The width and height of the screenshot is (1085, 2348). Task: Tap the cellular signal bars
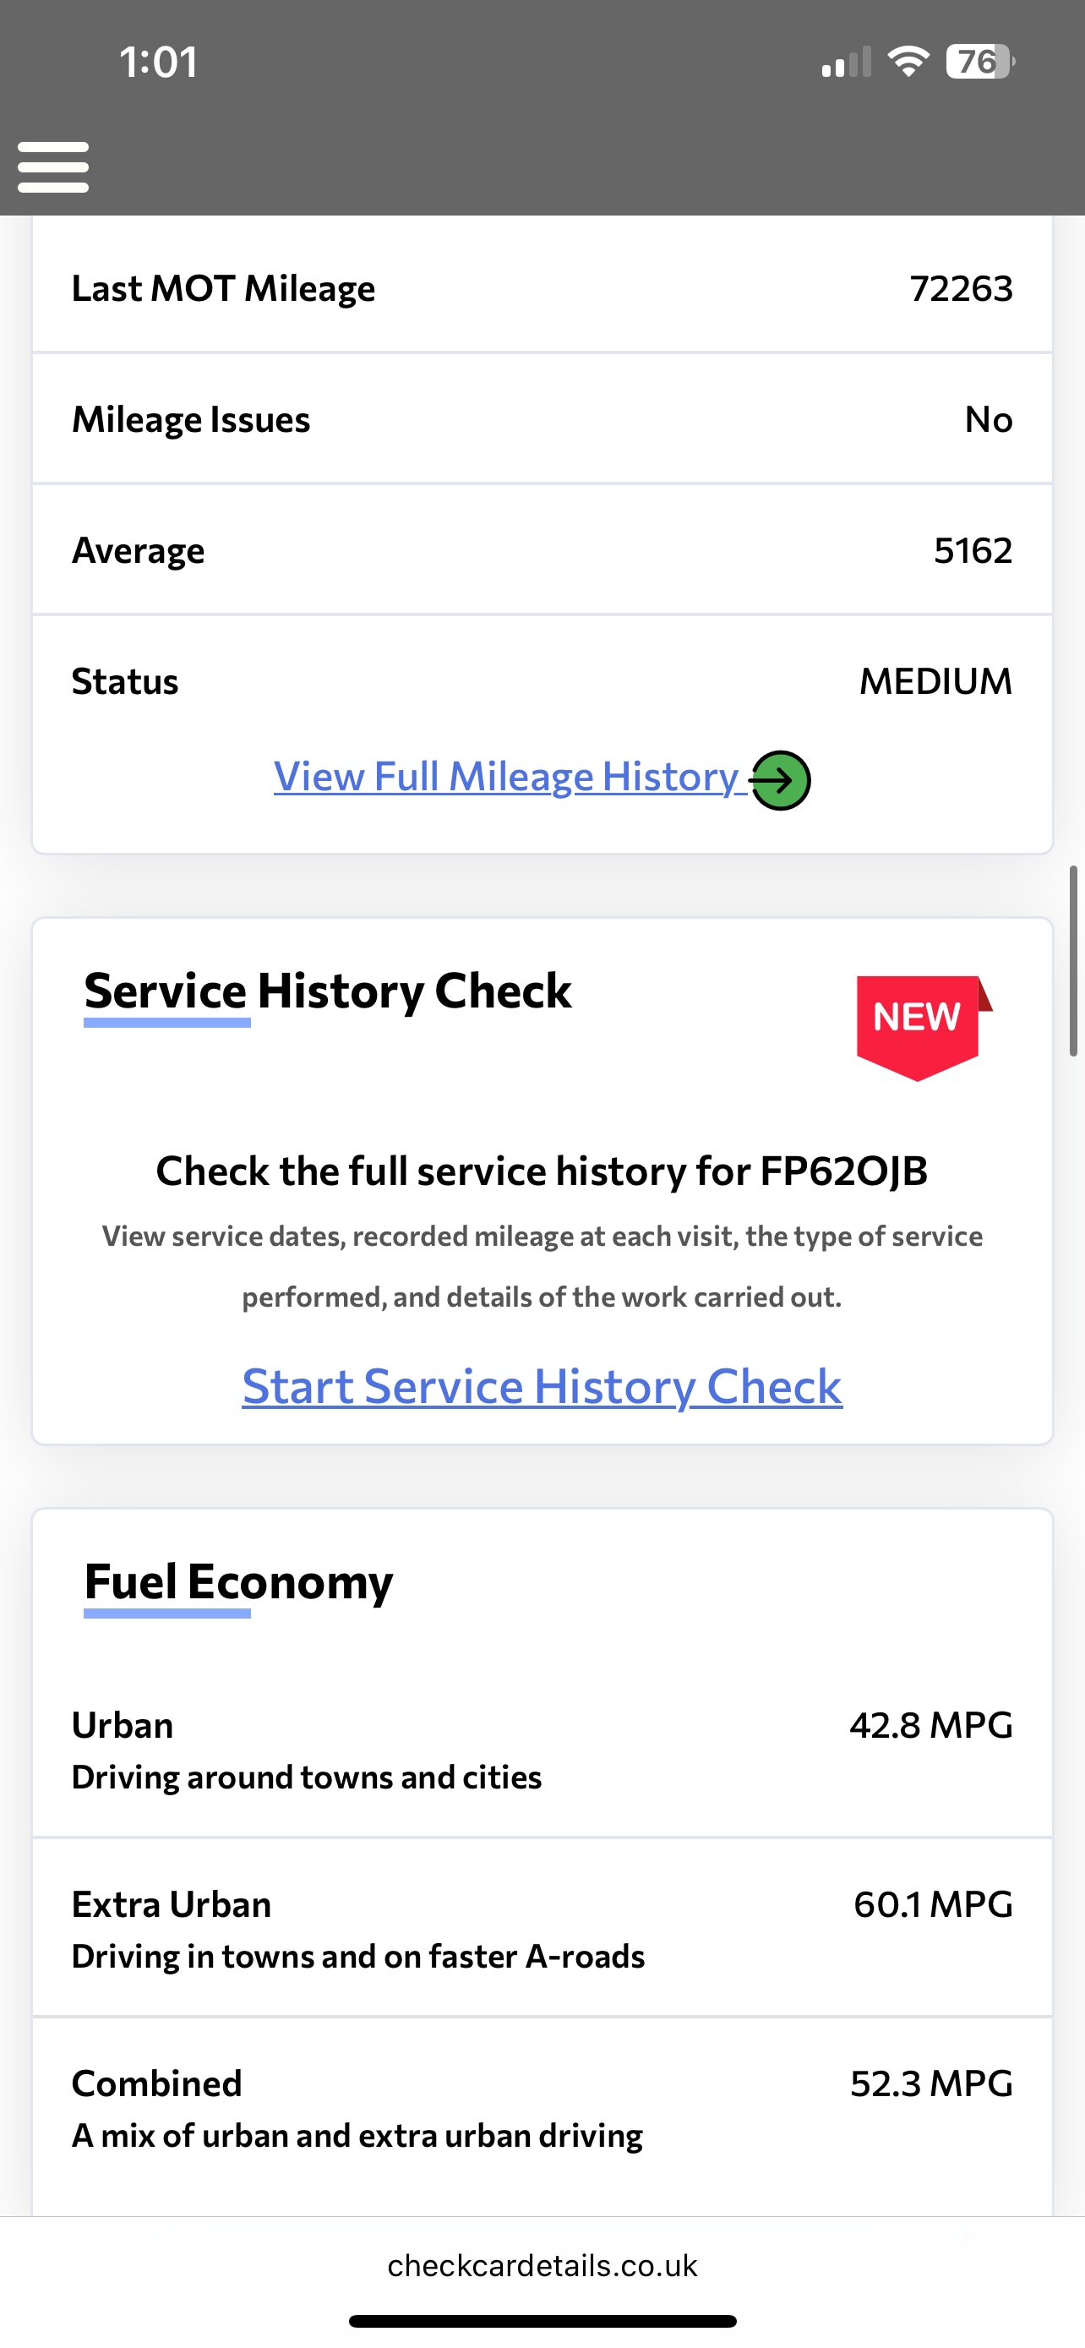pyautogui.click(x=847, y=63)
